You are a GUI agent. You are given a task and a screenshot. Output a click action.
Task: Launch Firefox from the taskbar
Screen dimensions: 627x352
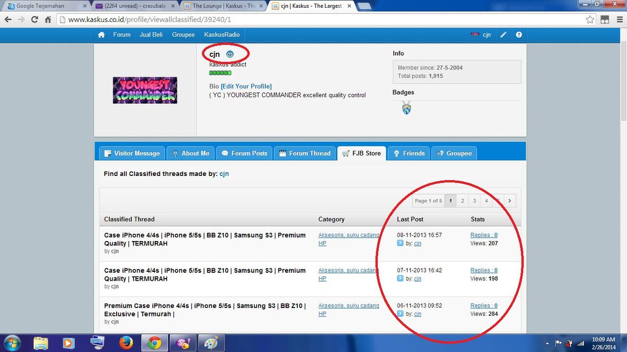126,343
